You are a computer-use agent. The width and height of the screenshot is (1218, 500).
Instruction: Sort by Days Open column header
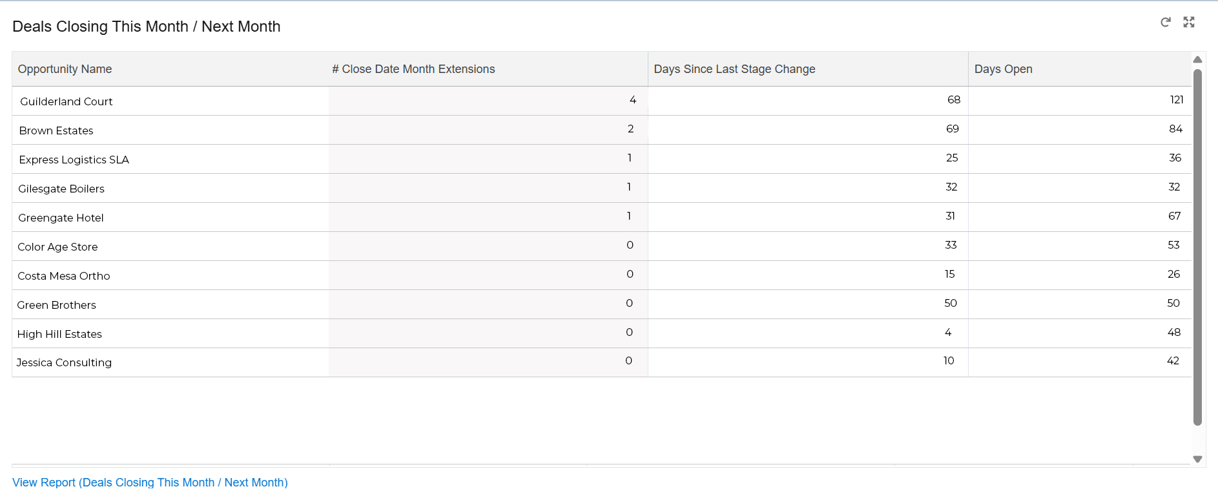coord(1003,69)
